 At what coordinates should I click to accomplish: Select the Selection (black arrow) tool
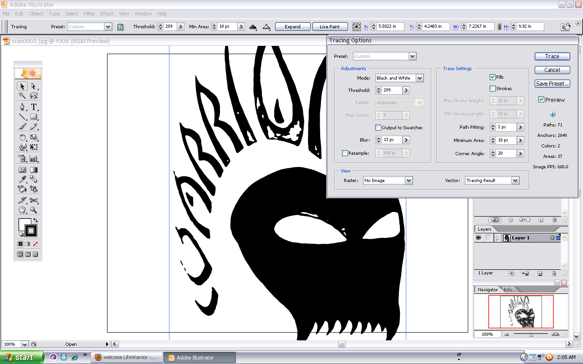pyautogui.click(x=22, y=86)
